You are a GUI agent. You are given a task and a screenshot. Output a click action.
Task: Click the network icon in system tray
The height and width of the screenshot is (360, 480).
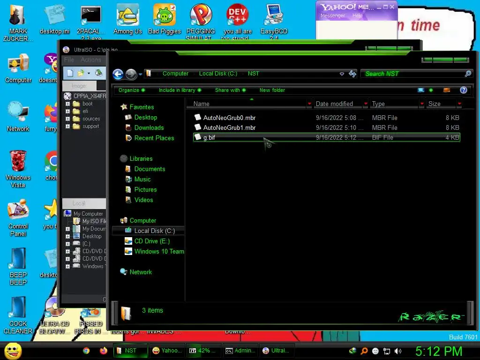point(387,351)
